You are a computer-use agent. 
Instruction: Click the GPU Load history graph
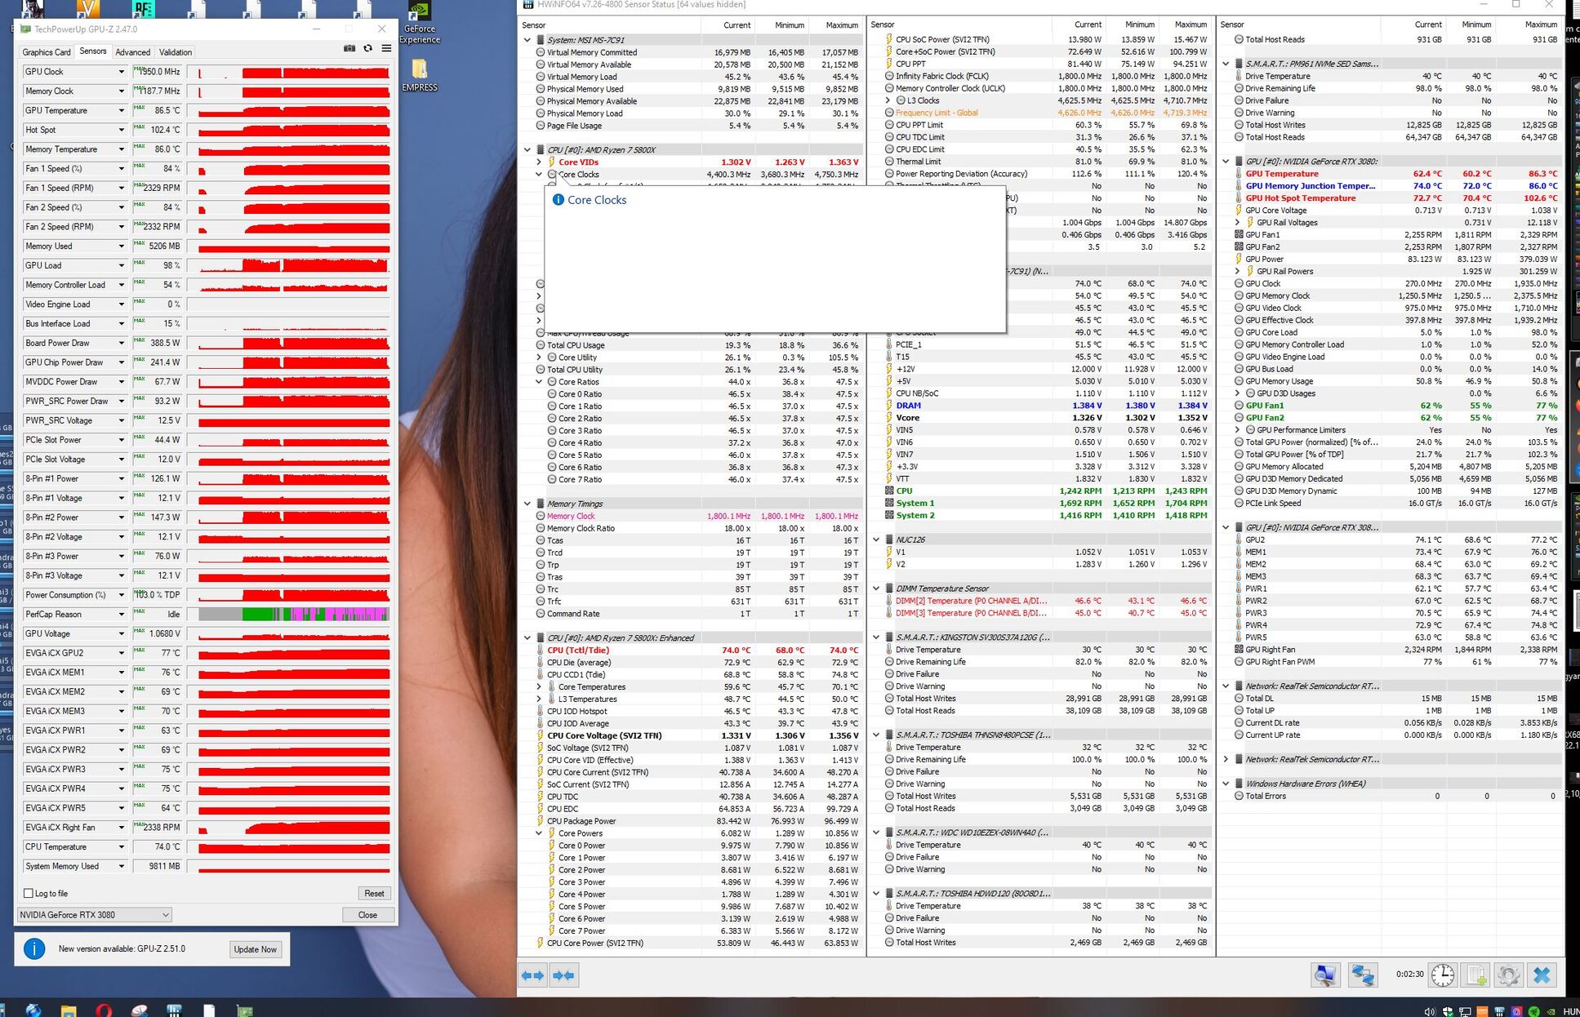tap(288, 265)
